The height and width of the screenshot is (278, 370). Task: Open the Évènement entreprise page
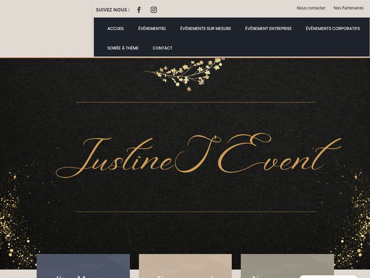pyautogui.click(x=268, y=28)
